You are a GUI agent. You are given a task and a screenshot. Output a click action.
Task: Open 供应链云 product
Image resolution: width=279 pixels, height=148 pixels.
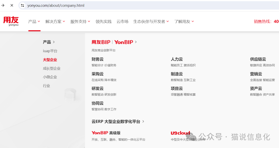pyautogui.click(x=258, y=59)
